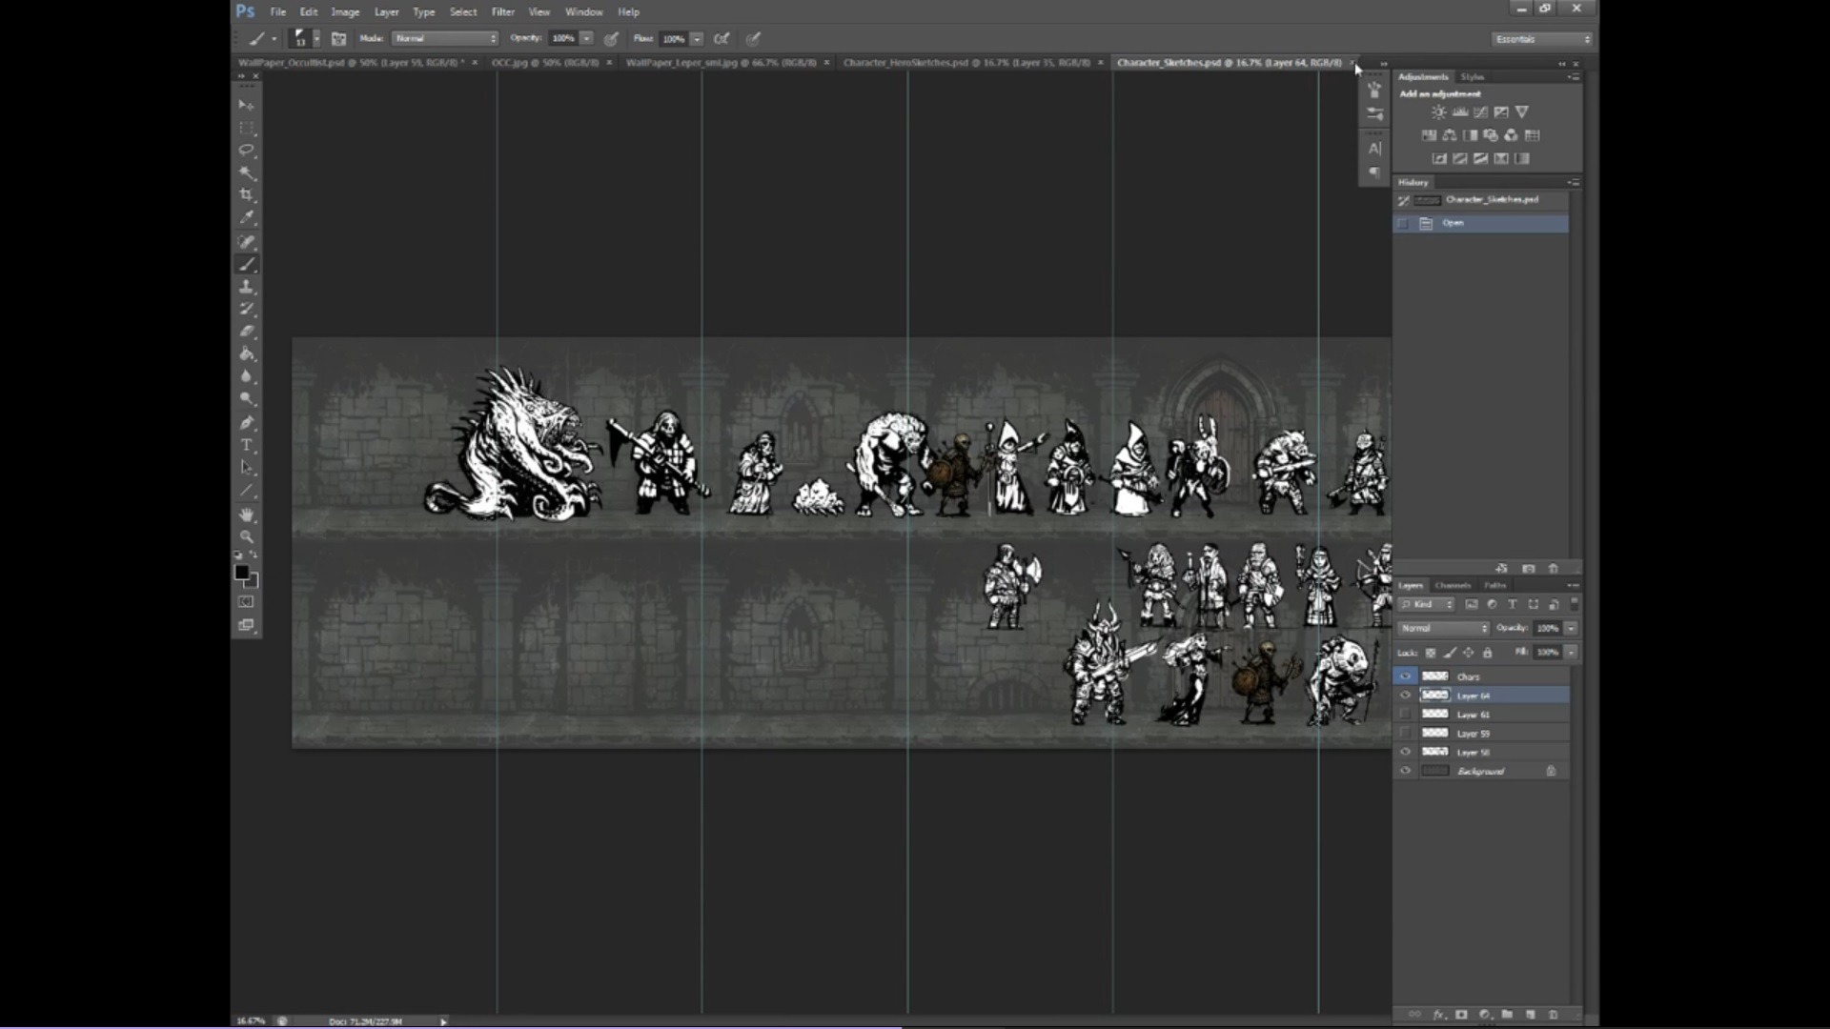Select the Crop tool
Viewport: 1830px width, 1029px height.
tap(247, 195)
